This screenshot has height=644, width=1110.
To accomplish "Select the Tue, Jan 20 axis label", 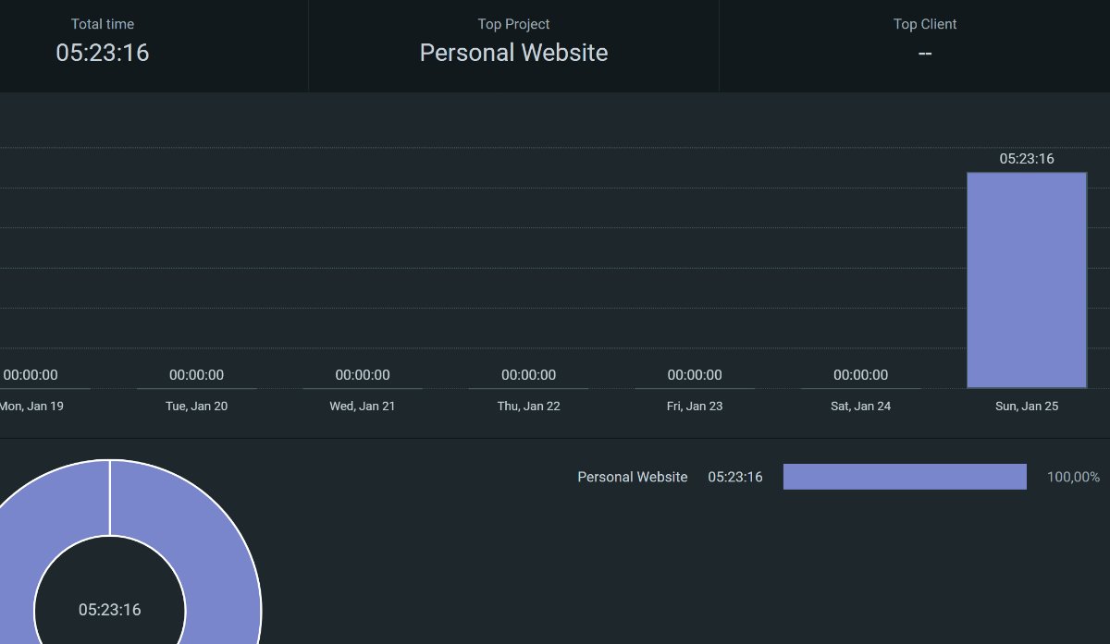I will (x=196, y=407).
